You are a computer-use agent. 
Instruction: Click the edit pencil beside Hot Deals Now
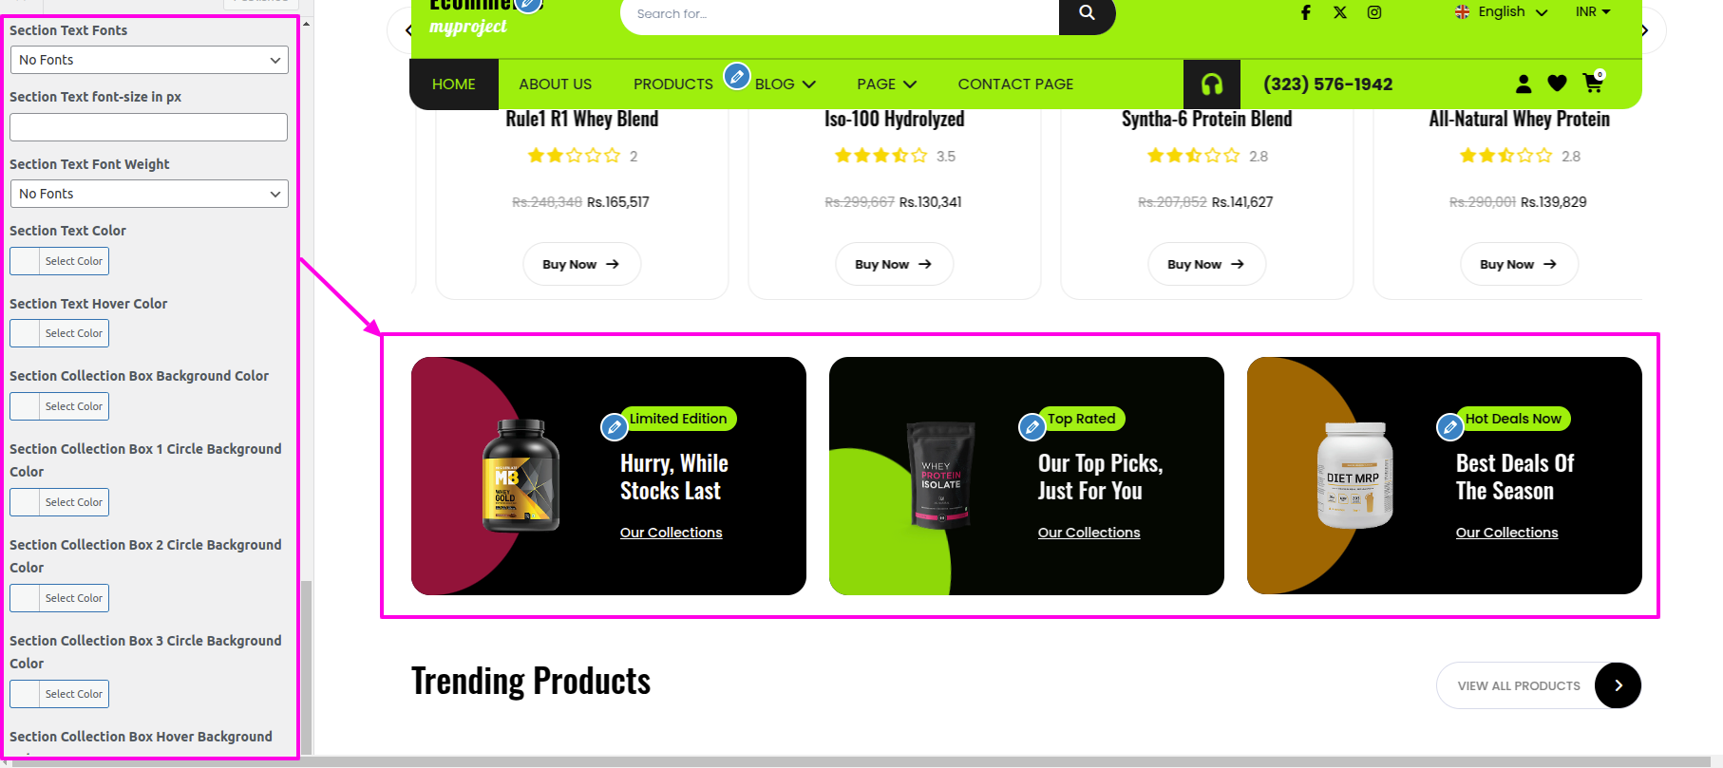tap(1449, 427)
